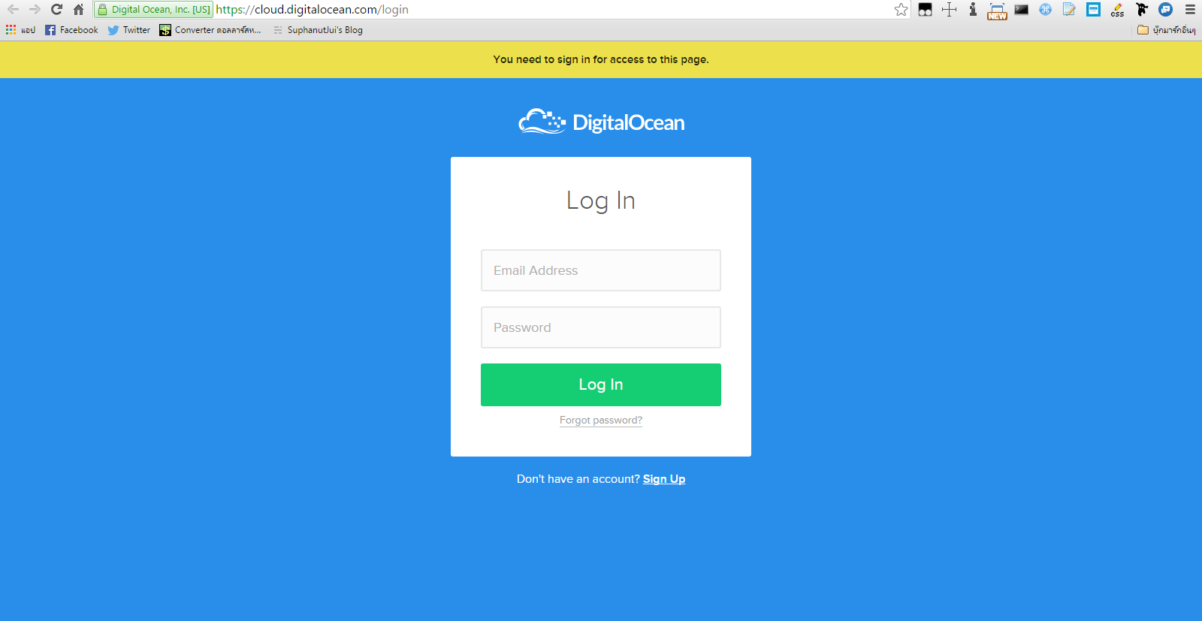Open the notepad with pencil extension

(1069, 10)
